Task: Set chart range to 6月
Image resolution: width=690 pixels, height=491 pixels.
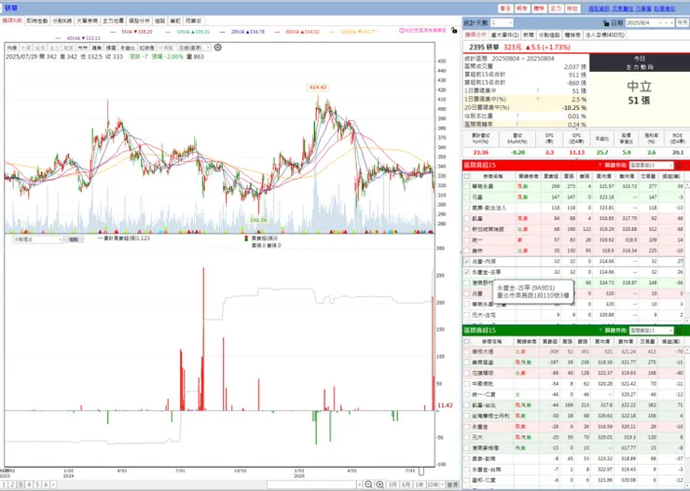Action: point(406,484)
